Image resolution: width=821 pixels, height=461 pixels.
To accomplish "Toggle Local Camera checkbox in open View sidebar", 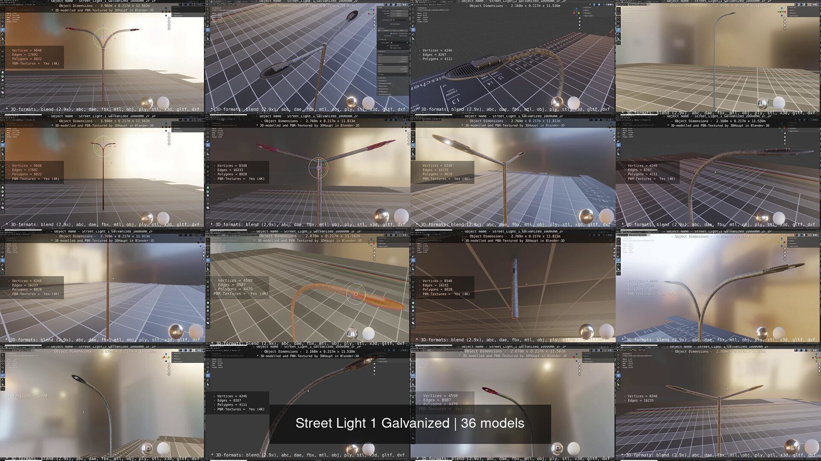I will (391, 20).
